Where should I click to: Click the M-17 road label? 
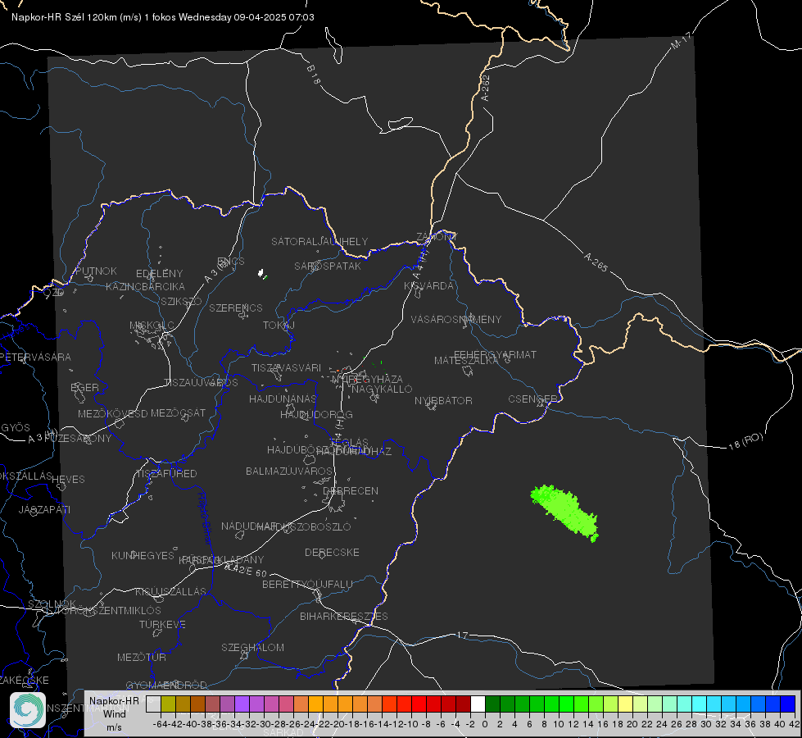pyautogui.click(x=681, y=41)
